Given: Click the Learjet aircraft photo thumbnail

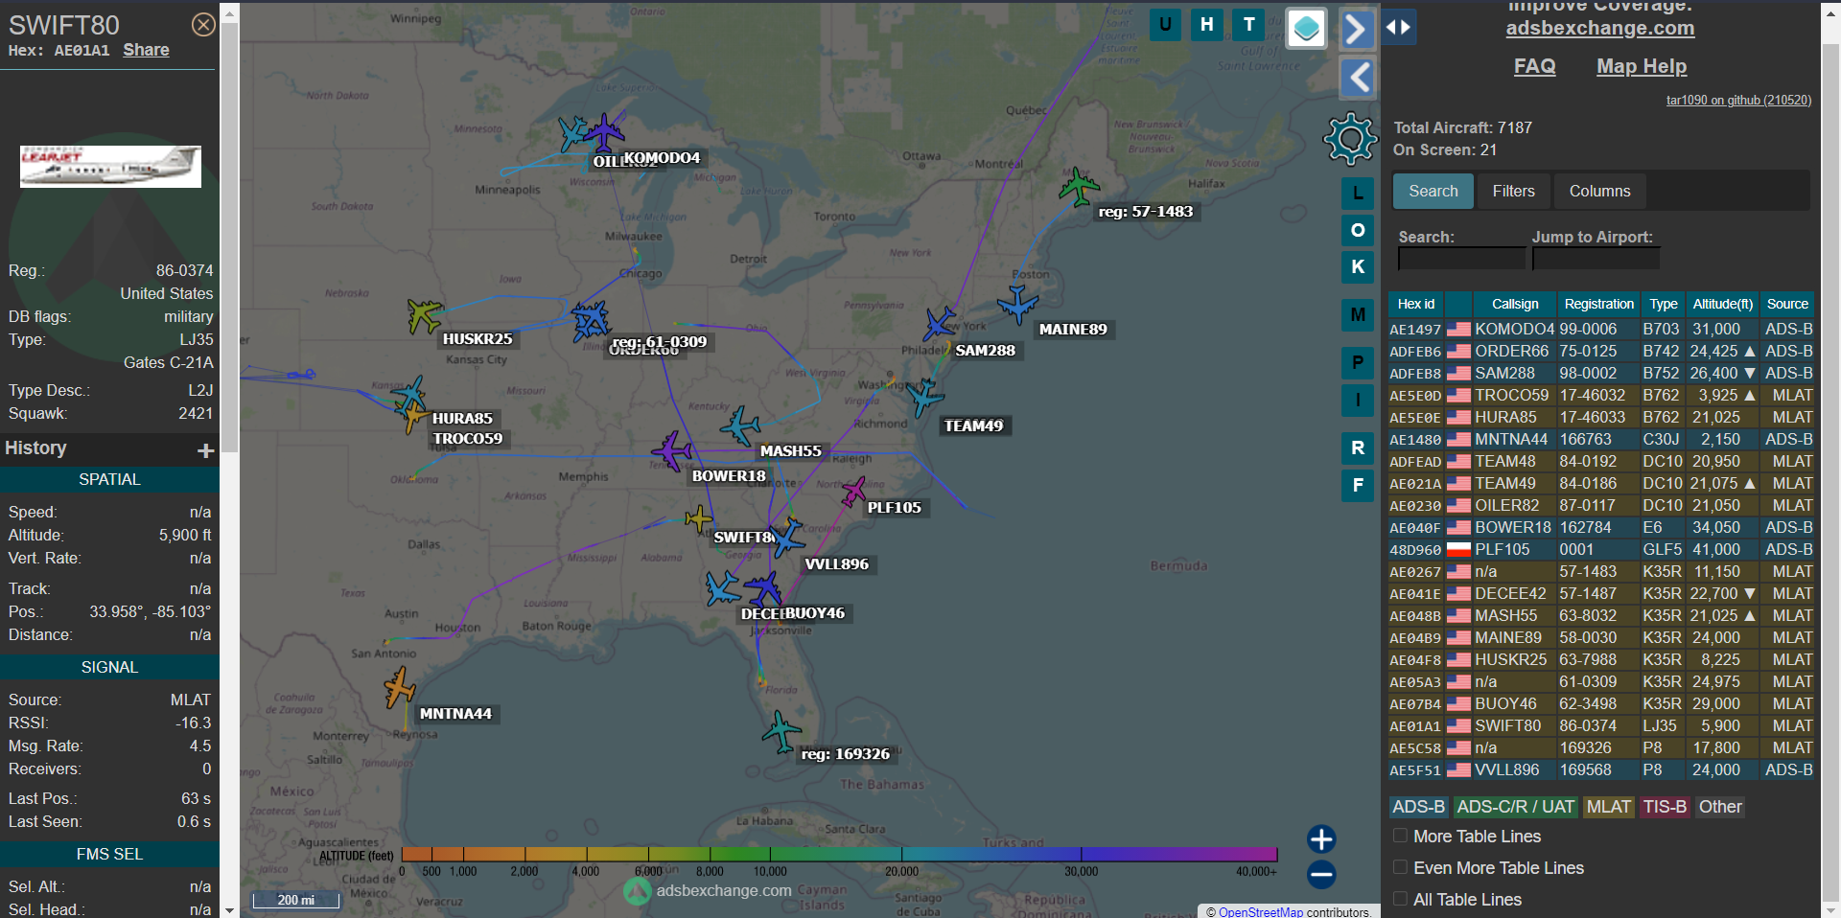Looking at the screenshot, I should point(110,166).
